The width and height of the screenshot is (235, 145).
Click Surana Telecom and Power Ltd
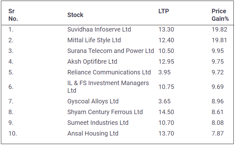pyautogui.click(x=110, y=51)
